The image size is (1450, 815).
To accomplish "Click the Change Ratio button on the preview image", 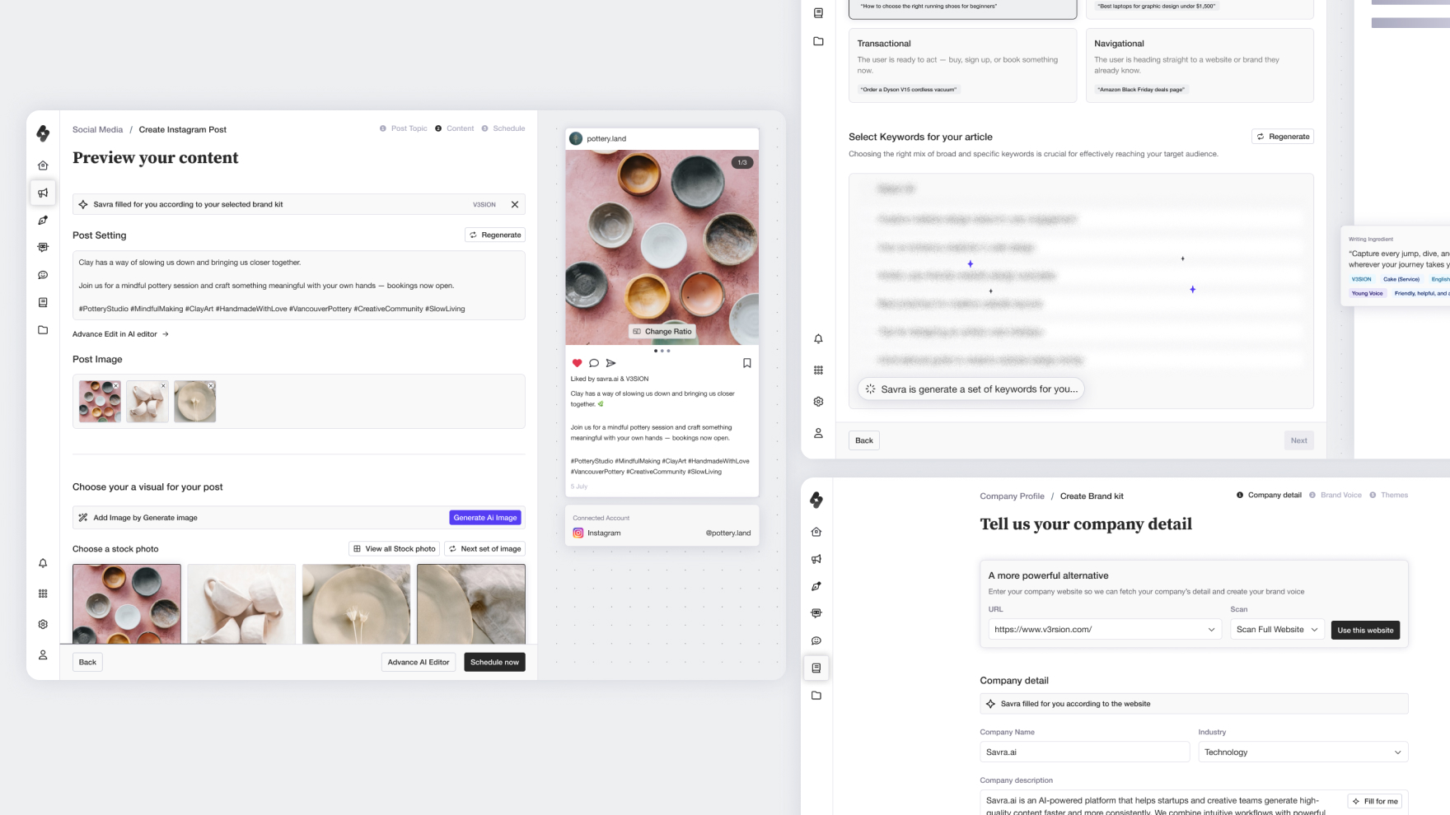I will tap(662, 331).
